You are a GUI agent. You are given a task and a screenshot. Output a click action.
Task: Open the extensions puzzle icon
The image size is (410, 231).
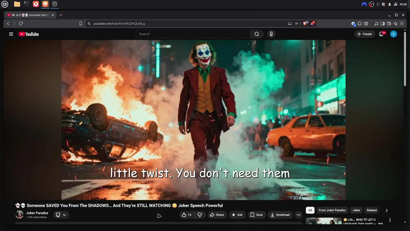pos(360,23)
